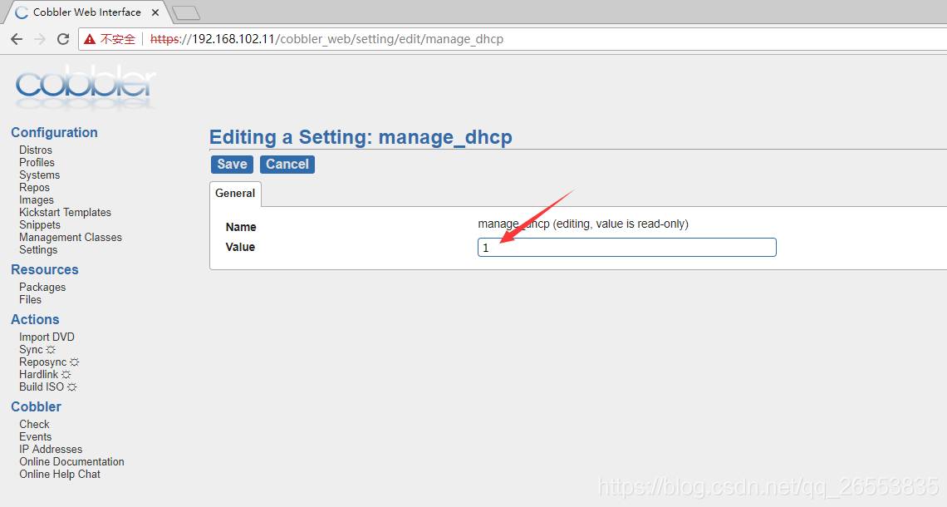Go to Settings page
The height and width of the screenshot is (507, 947).
click(38, 250)
